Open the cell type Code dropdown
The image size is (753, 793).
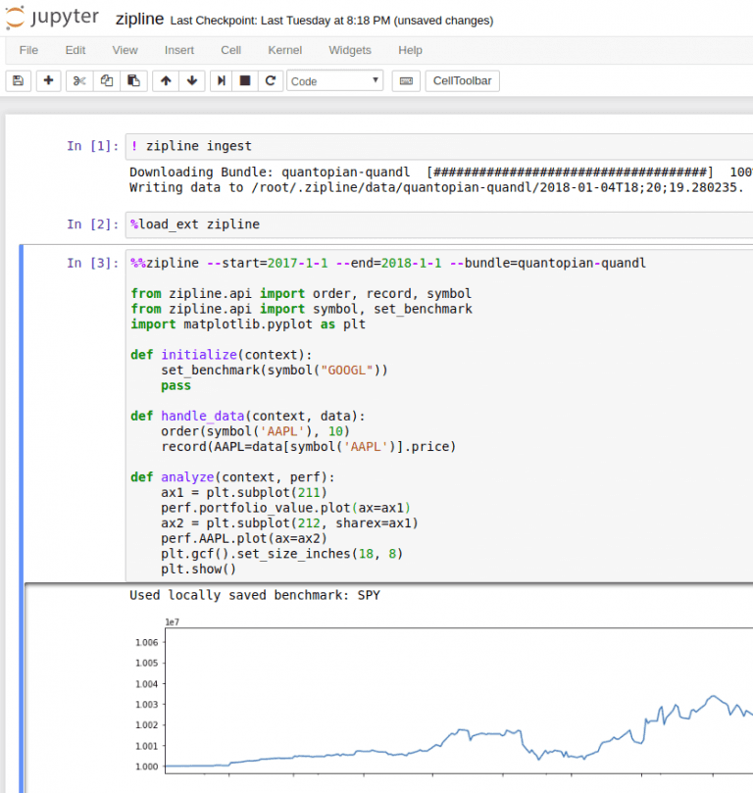click(334, 81)
